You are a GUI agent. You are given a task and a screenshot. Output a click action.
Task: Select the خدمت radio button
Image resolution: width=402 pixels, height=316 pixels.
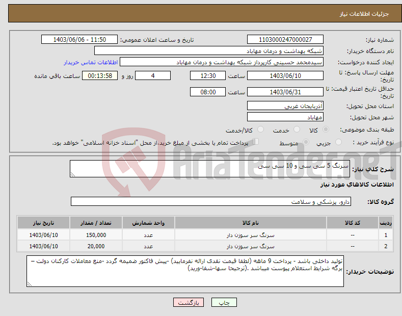click(x=297, y=129)
